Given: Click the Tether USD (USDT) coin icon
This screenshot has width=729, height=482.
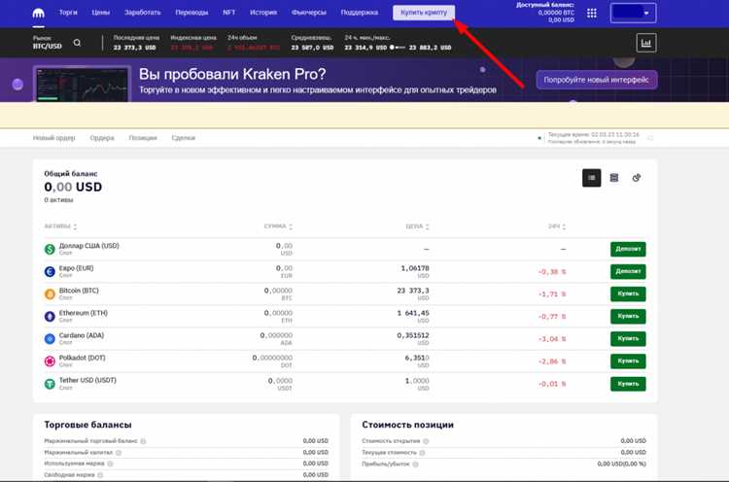Looking at the screenshot, I should pos(50,384).
